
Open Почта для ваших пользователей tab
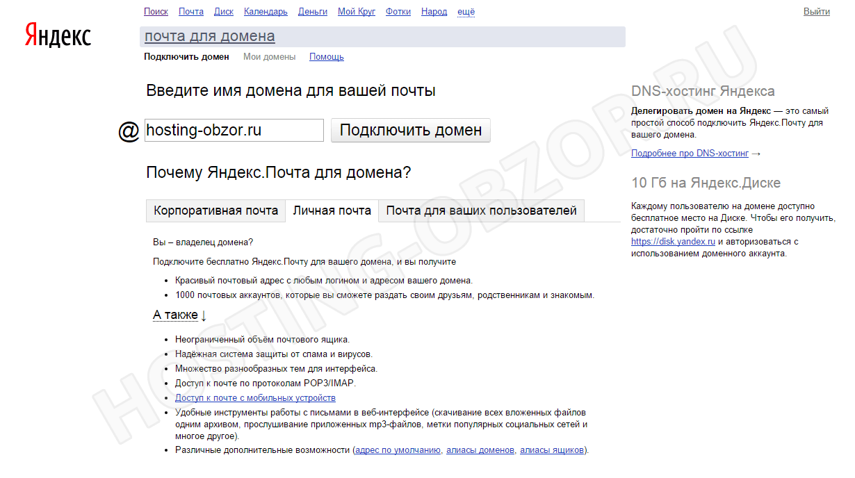[x=482, y=211]
